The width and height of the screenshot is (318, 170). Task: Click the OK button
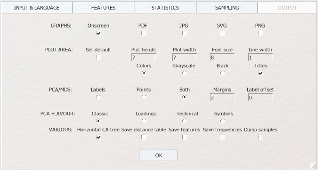(x=159, y=155)
